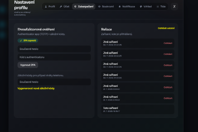198x132 pixels.
Task: Click Odhlásit ostatní link
Action: (166, 28)
